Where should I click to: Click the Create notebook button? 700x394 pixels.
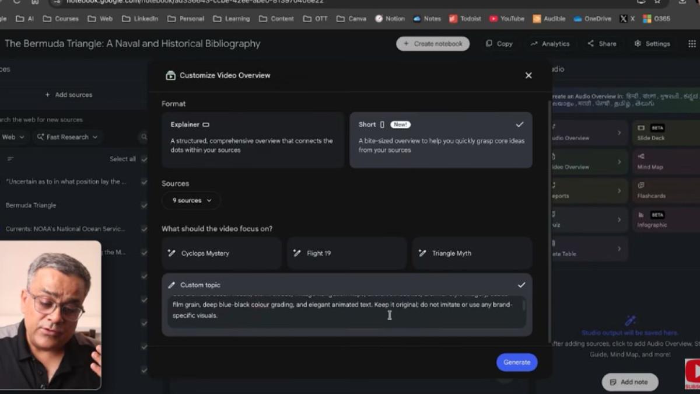(433, 44)
